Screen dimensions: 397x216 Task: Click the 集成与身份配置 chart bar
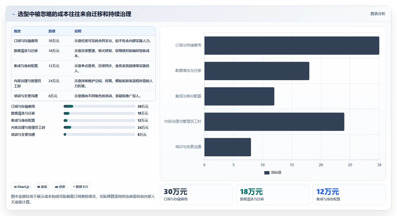pyautogui.click(x=239, y=96)
